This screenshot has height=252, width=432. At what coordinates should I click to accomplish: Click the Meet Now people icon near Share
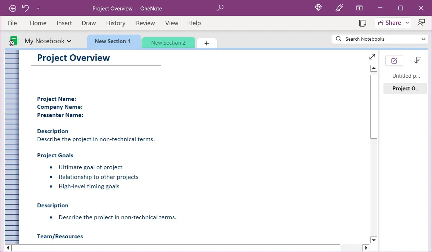coord(421,23)
